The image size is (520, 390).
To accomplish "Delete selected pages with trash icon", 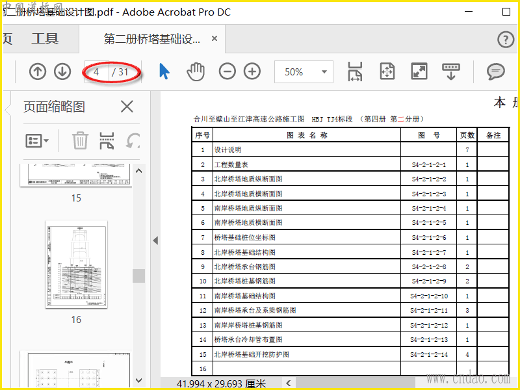I will (80, 140).
